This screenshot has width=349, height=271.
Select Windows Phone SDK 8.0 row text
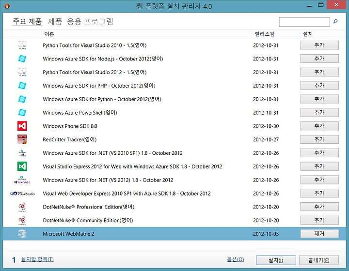pyautogui.click(x=70, y=126)
